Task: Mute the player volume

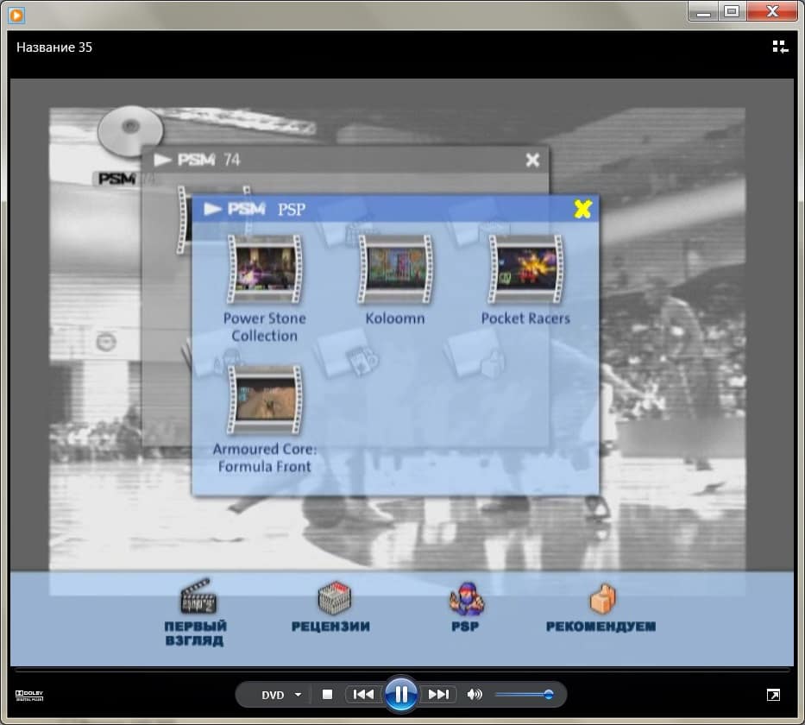Action: (475, 695)
